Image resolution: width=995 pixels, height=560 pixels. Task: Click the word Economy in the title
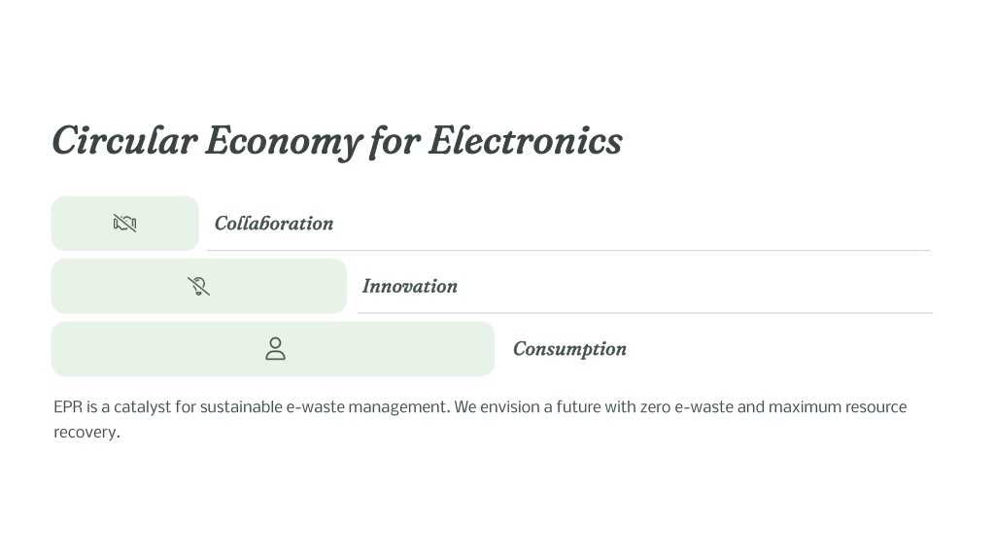(285, 141)
